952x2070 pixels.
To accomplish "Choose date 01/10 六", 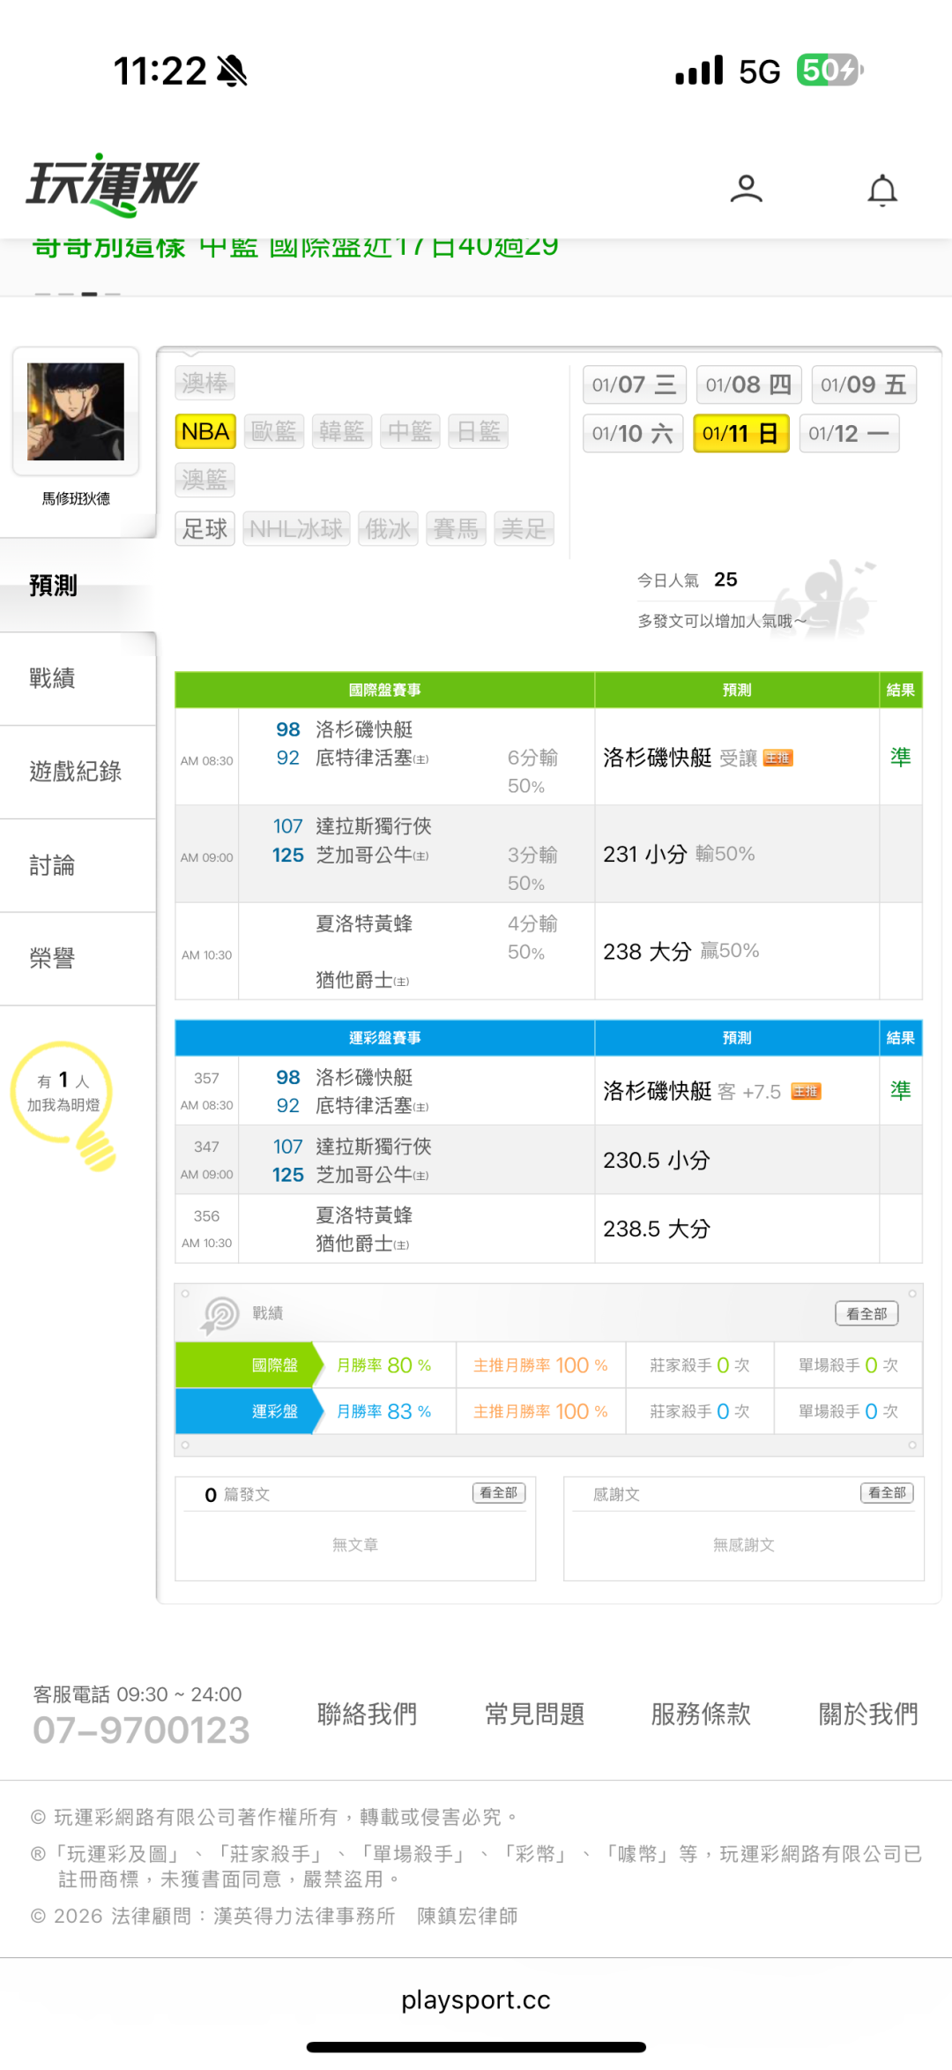I will (632, 433).
